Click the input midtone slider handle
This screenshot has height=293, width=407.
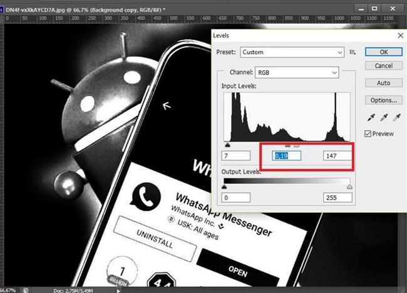coord(287,146)
